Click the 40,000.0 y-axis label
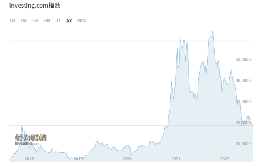The image size is (257, 166). (x=244, y=80)
